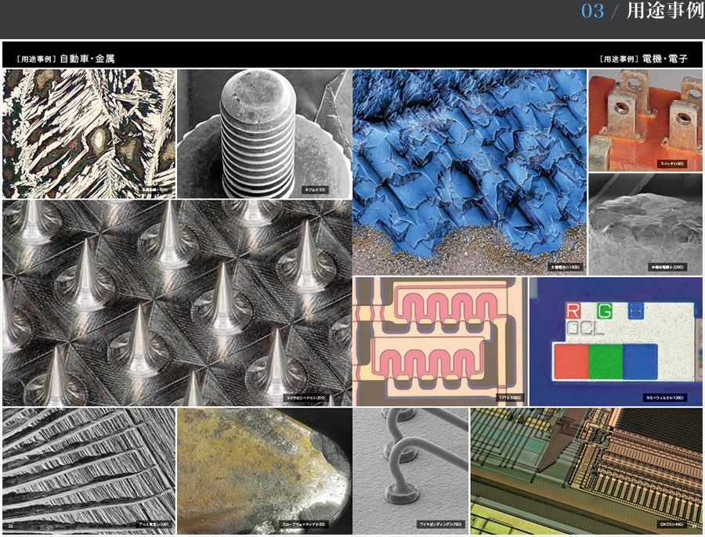Open the wire bonding SEM image
The image size is (705, 537).
(410, 469)
